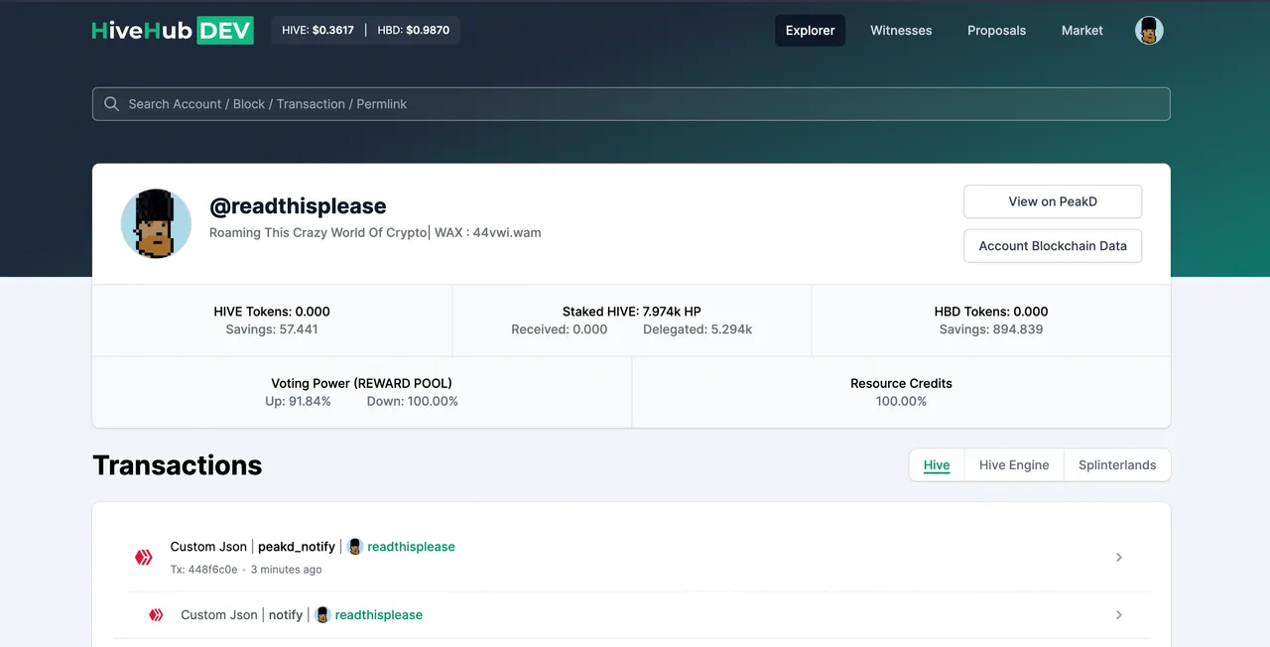
Task: Open Account Blockchain Data
Action: [x=1053, y=246]
